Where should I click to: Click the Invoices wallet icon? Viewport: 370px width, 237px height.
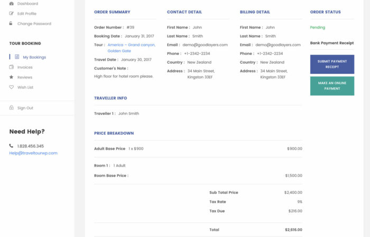click(x=12, y=67)
